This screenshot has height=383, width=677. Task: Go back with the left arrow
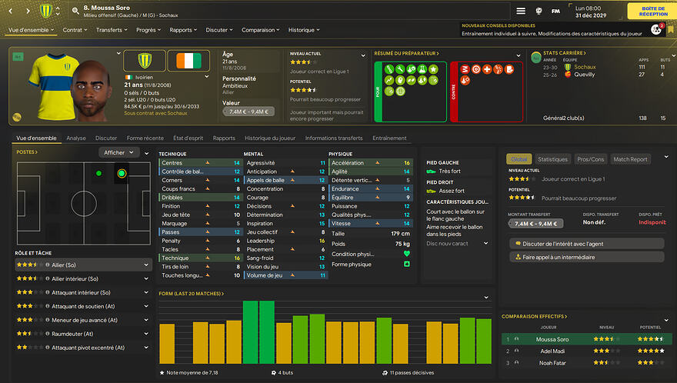point(8,12)
